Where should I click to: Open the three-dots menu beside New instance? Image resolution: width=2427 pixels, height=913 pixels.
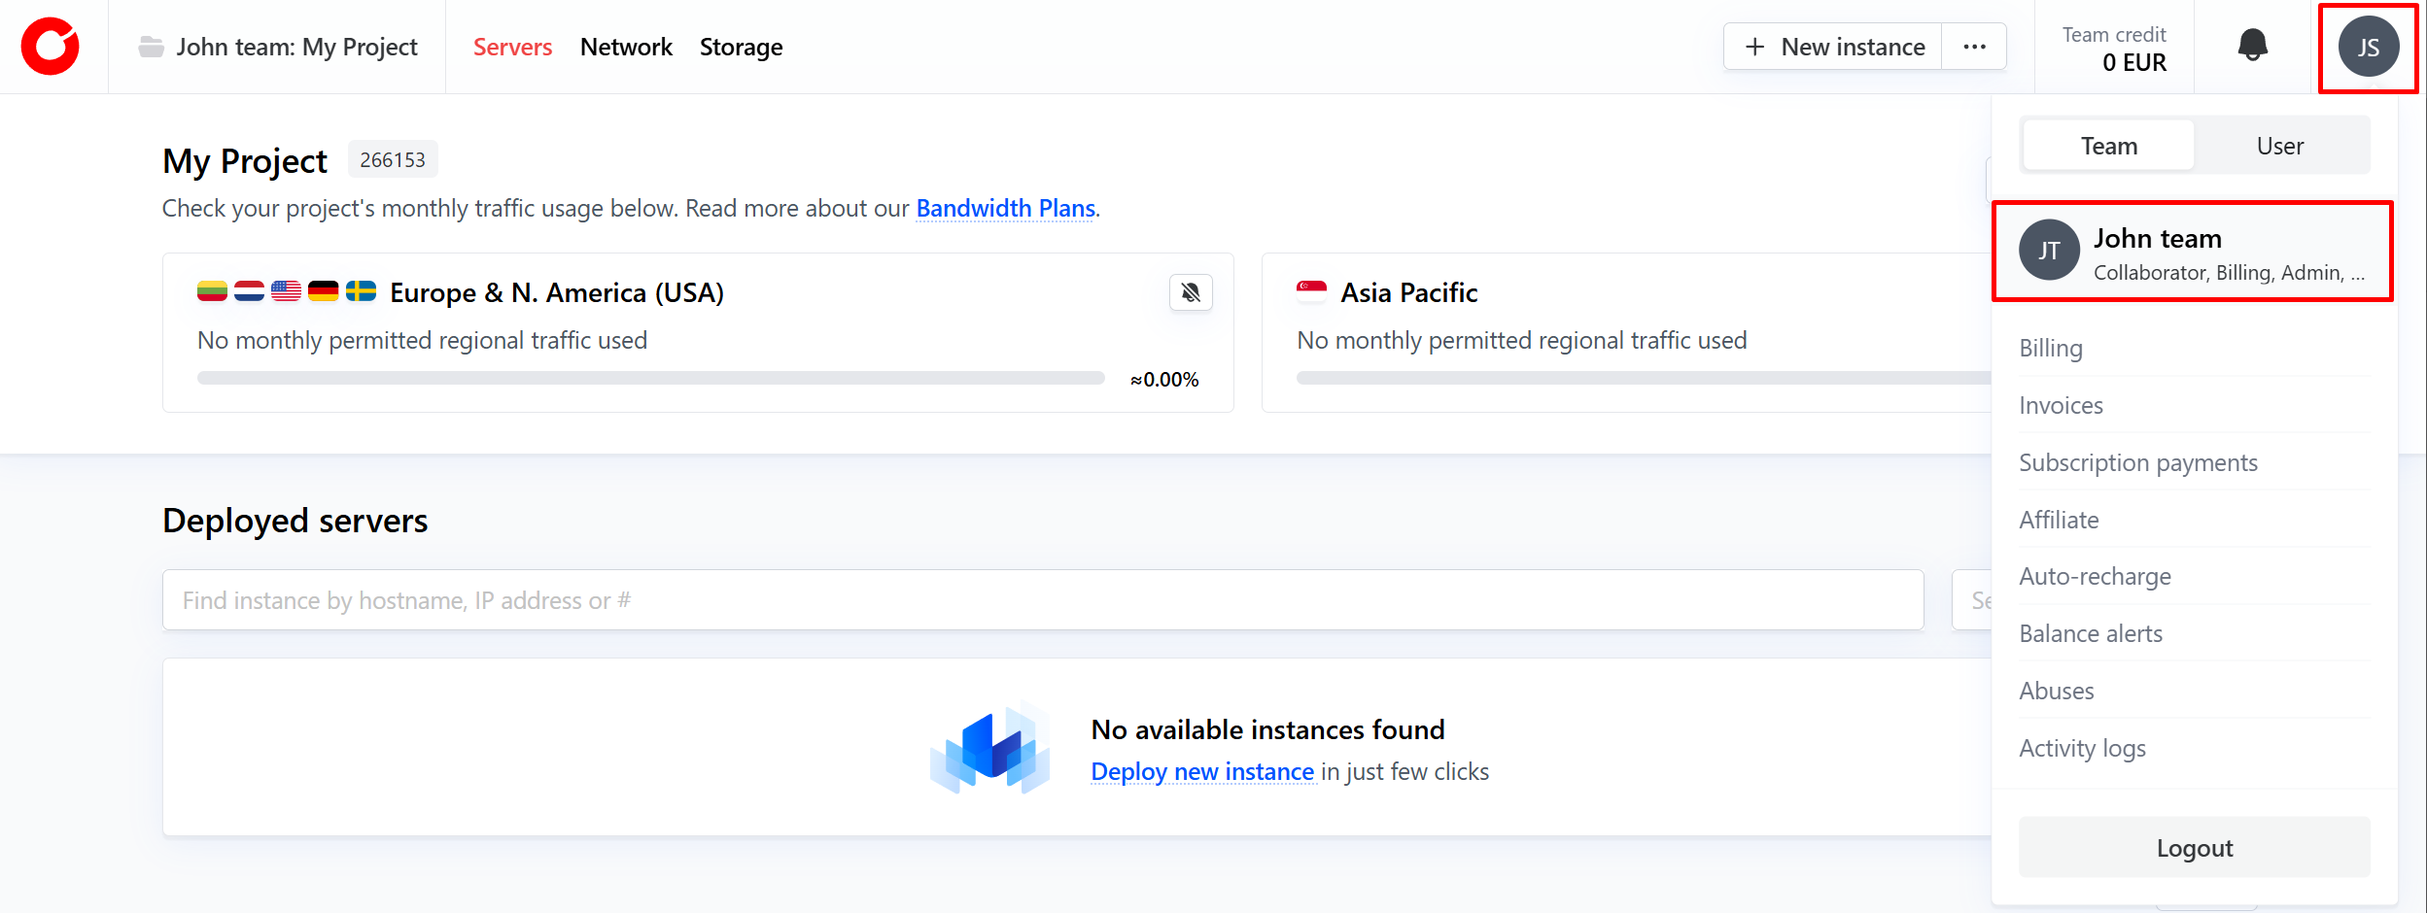(x=1974, y=47)
